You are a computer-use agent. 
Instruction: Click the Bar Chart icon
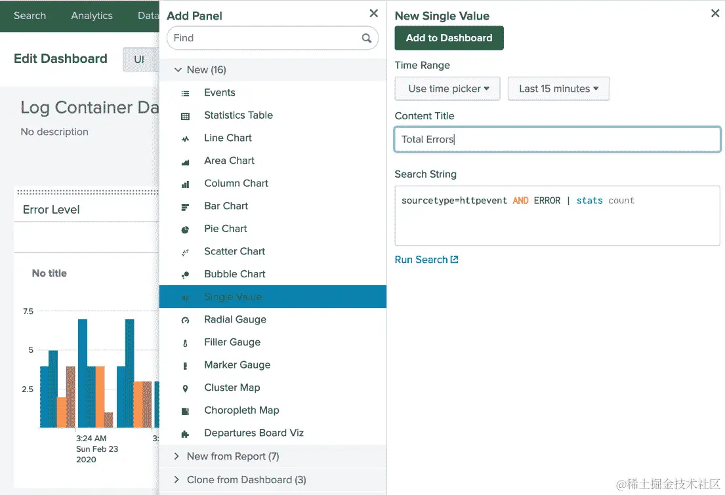pos(186,207)
